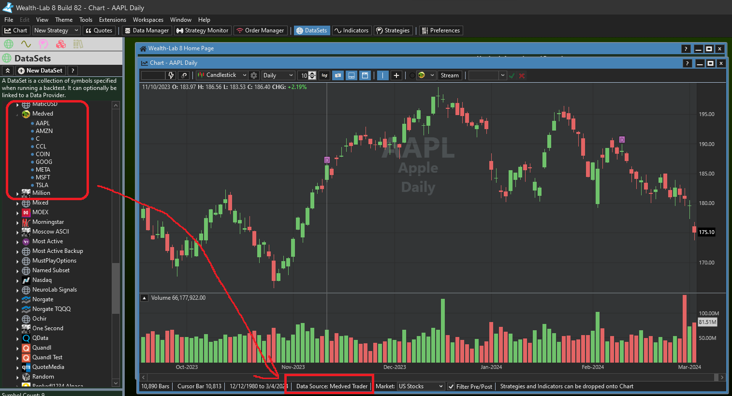
Task: Select AAPL symbol in Medved DataSet
Action: [x=43, y=123]
